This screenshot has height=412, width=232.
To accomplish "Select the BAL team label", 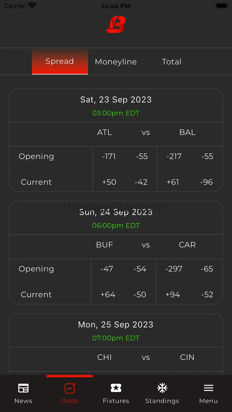I will pos(187,132).
